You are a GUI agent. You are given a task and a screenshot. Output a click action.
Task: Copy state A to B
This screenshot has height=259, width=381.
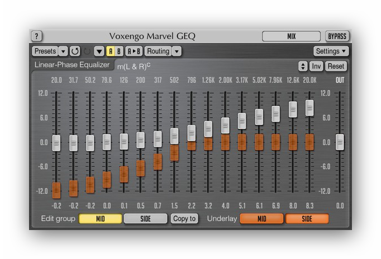(134, 51)
